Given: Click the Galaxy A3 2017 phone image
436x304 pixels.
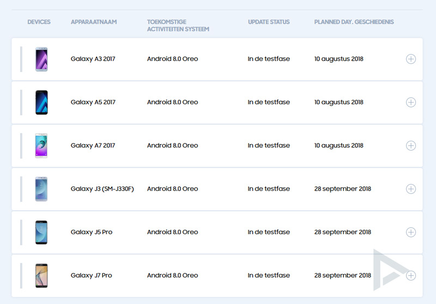Looking at the screenshot, I should point(41,59).
